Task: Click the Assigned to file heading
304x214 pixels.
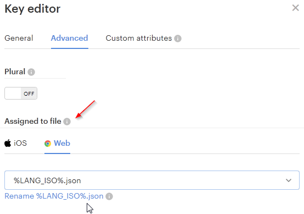Action: pyautogui.click(x=33, y=121)
